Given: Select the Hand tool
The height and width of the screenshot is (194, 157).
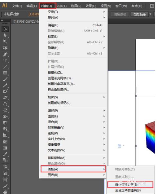Looking at the screenshot, I should coord(5,192).
